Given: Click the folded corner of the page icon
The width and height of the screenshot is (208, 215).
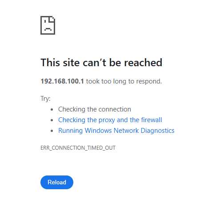Looking at the screenshot, I should point(52,19).
